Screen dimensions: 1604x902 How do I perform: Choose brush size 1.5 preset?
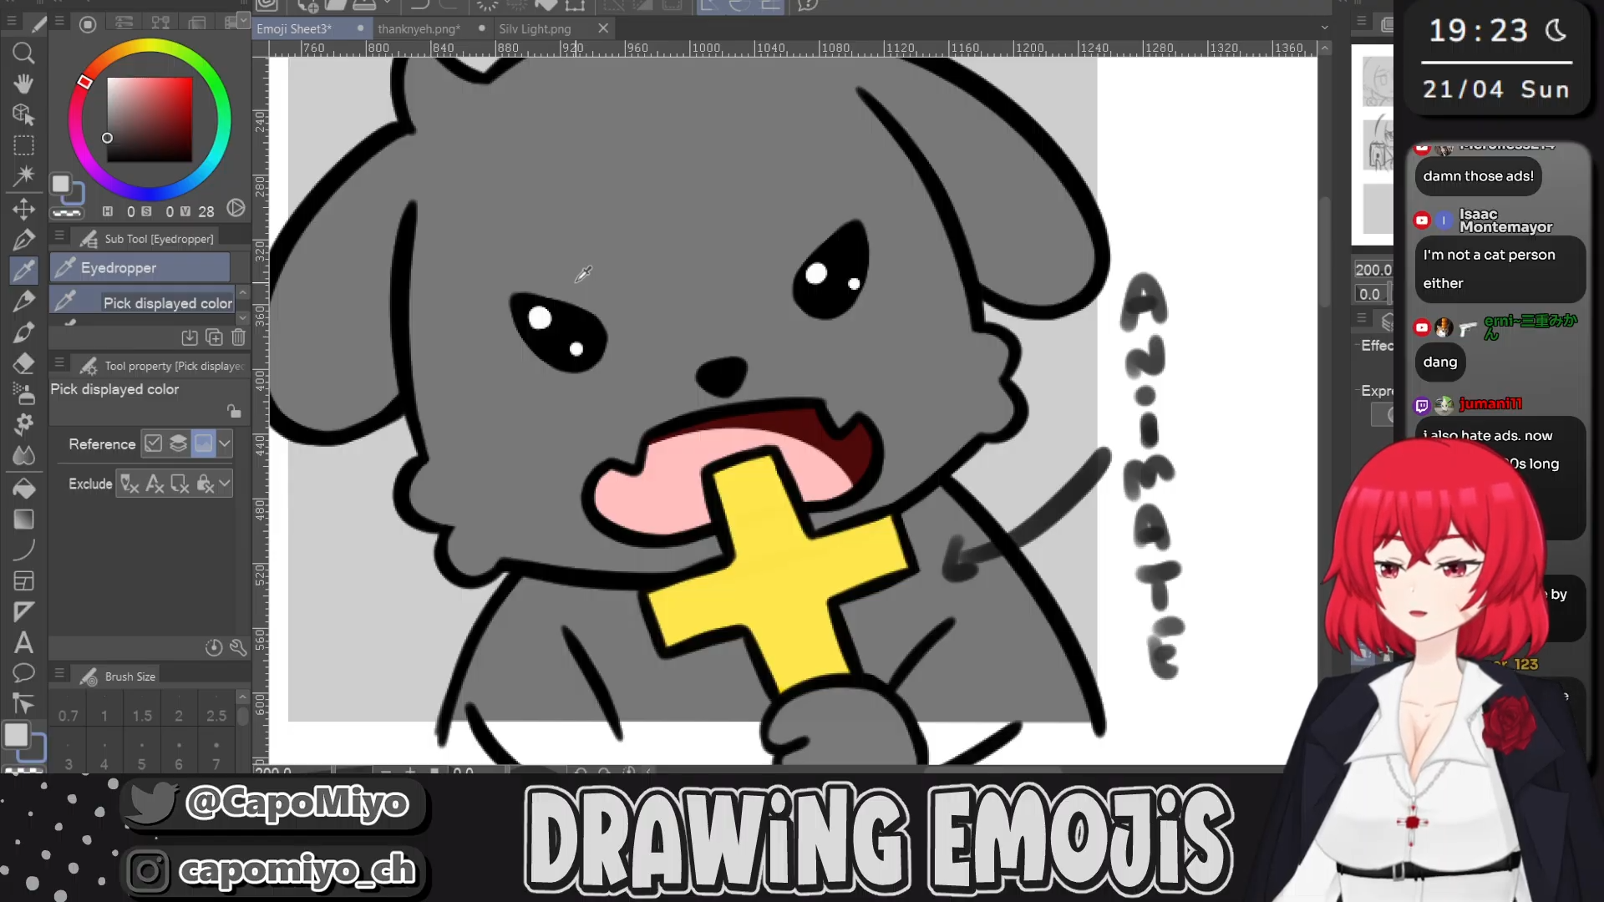pos(142,708)
